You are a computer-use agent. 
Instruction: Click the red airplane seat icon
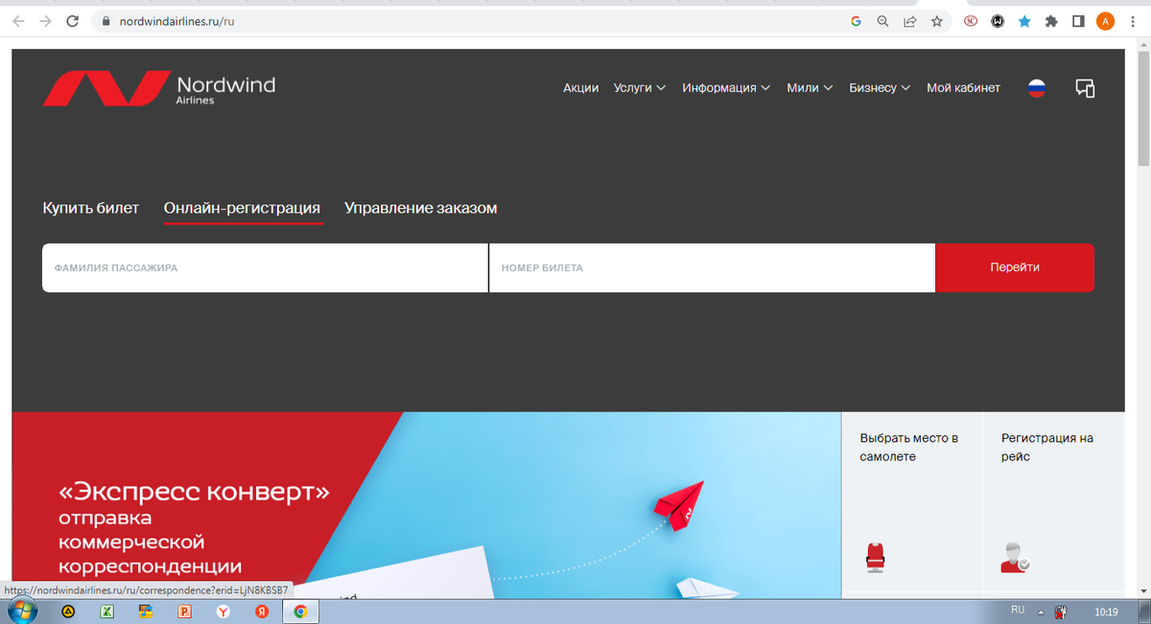(x=875, y=557)
